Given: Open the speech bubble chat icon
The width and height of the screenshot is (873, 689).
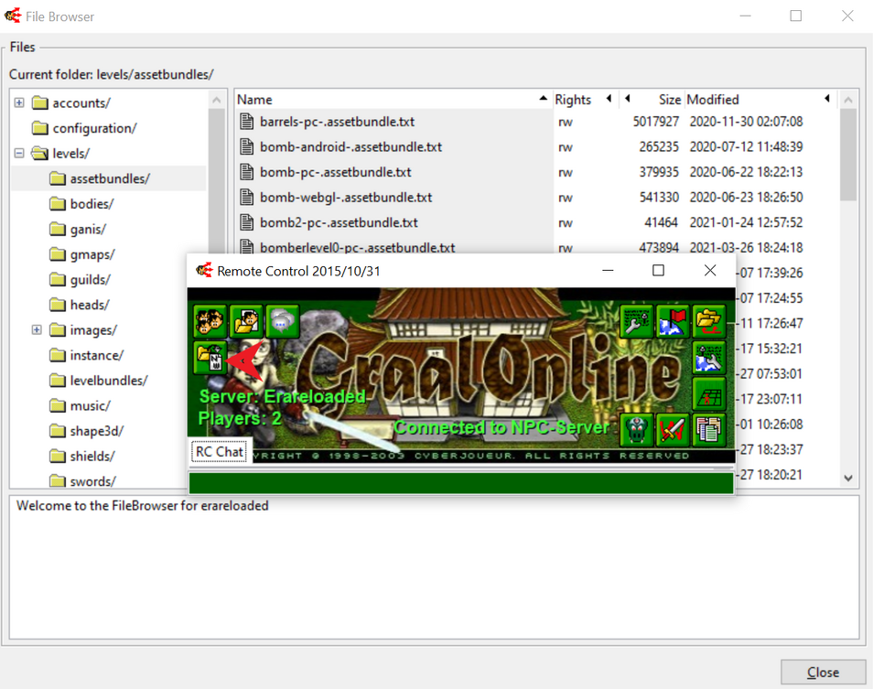Looking at the screenshot, I should pyautogui.click(x=282, y=322).
